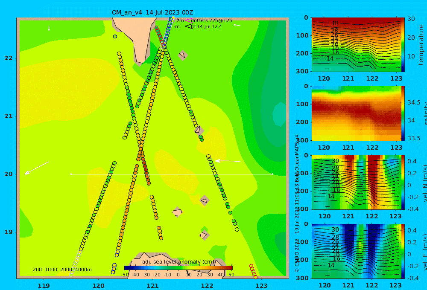The image size is (427, 290).
Task: Click the white arrow pointing left near 122°E 20°N
Action: (228, 161)
